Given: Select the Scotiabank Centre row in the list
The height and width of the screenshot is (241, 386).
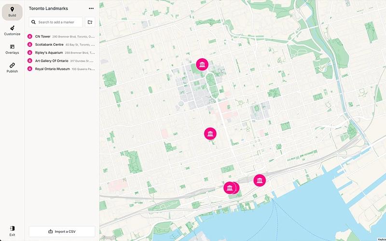Looking at the screenshot, I should pyautogui.click(x=61, y=44).
